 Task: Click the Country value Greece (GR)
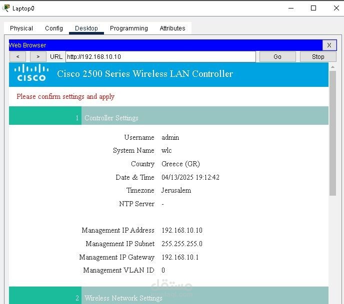click(180, 164)
